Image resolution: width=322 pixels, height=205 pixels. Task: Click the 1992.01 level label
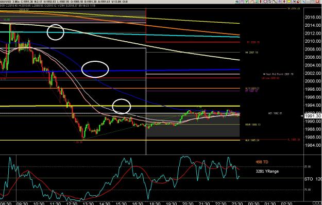click(x=275, y=113)
